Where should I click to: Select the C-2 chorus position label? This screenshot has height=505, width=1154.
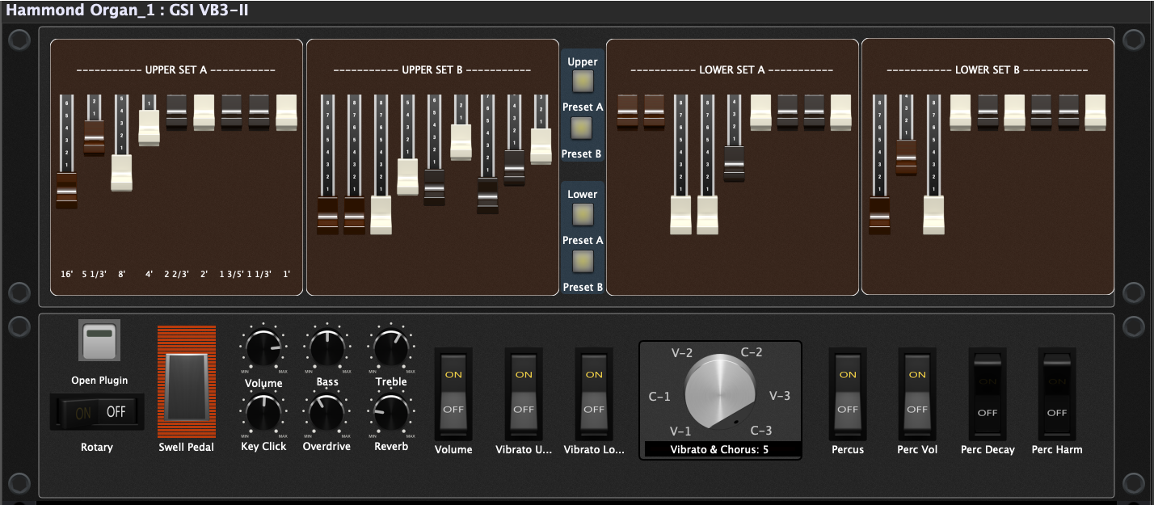point(752,352)
